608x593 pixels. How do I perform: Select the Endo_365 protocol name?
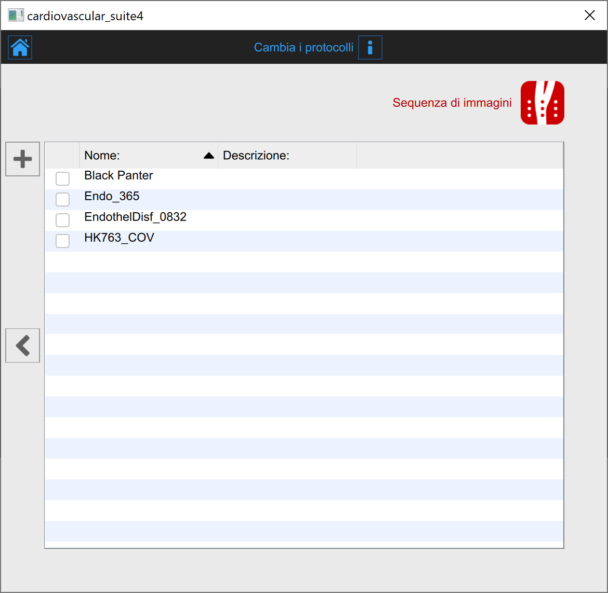[112, 197]
